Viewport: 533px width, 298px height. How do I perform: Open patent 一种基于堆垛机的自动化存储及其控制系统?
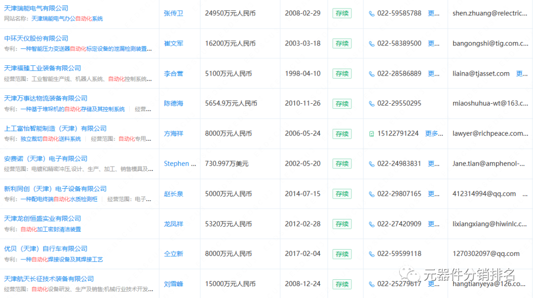73,109
